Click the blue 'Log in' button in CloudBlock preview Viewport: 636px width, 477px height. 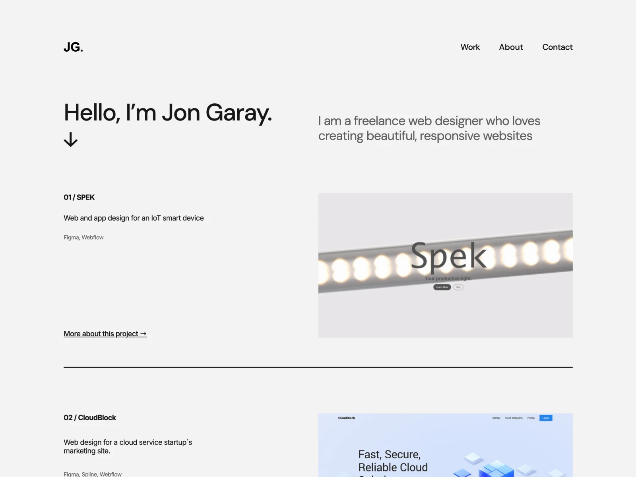(546, 418)
